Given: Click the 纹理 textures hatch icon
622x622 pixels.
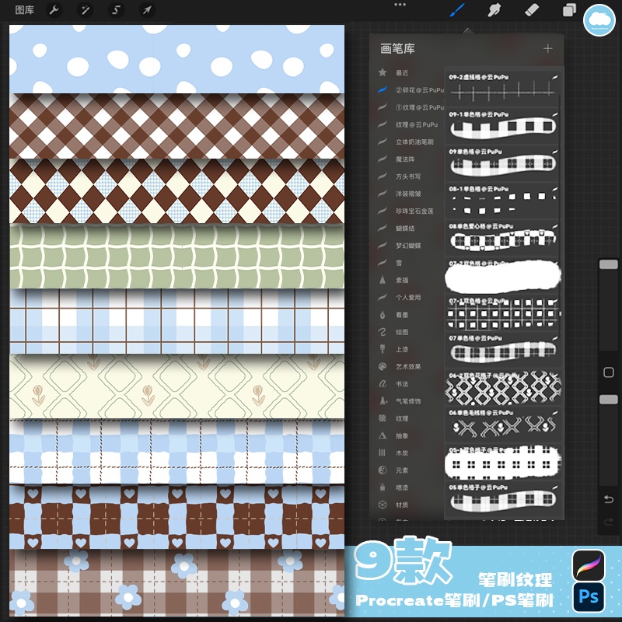Looking at the screenshot, I should tap(383, 418).
